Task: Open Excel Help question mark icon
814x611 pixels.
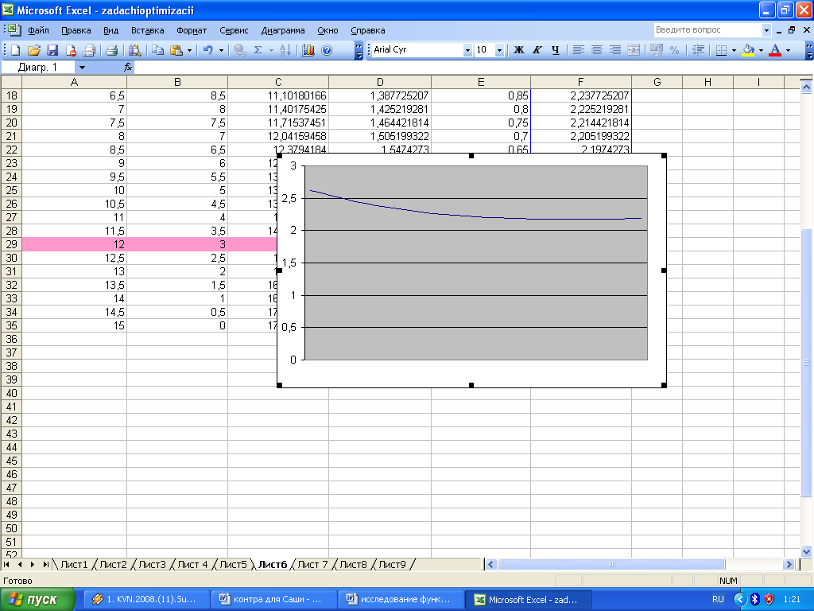Action: (325, 50)
